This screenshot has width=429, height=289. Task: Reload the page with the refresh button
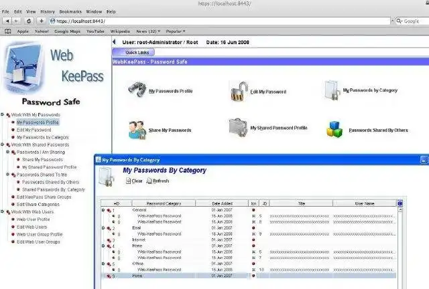29,21
